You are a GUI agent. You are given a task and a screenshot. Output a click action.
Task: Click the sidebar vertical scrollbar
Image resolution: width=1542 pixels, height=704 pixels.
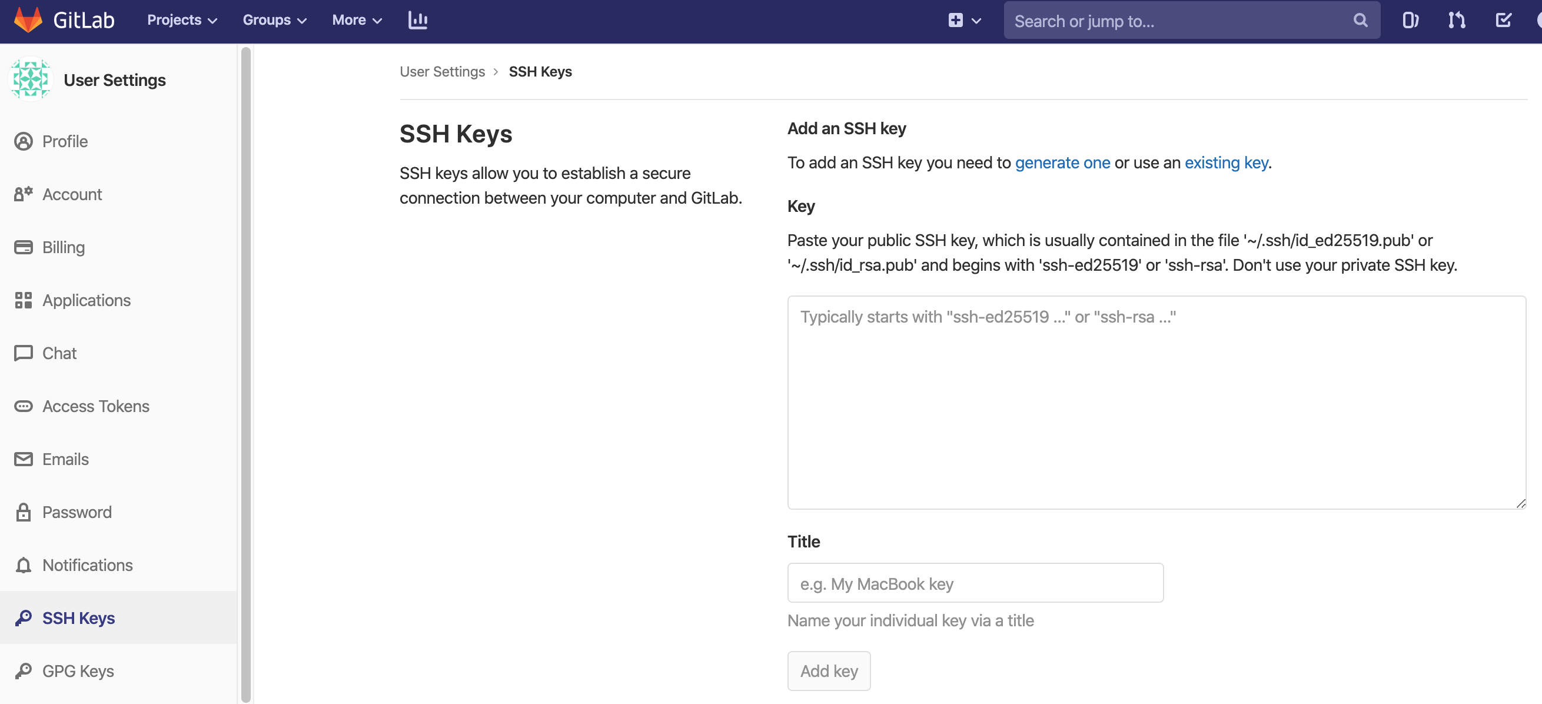pyautogui.click(x=245, y=374)
